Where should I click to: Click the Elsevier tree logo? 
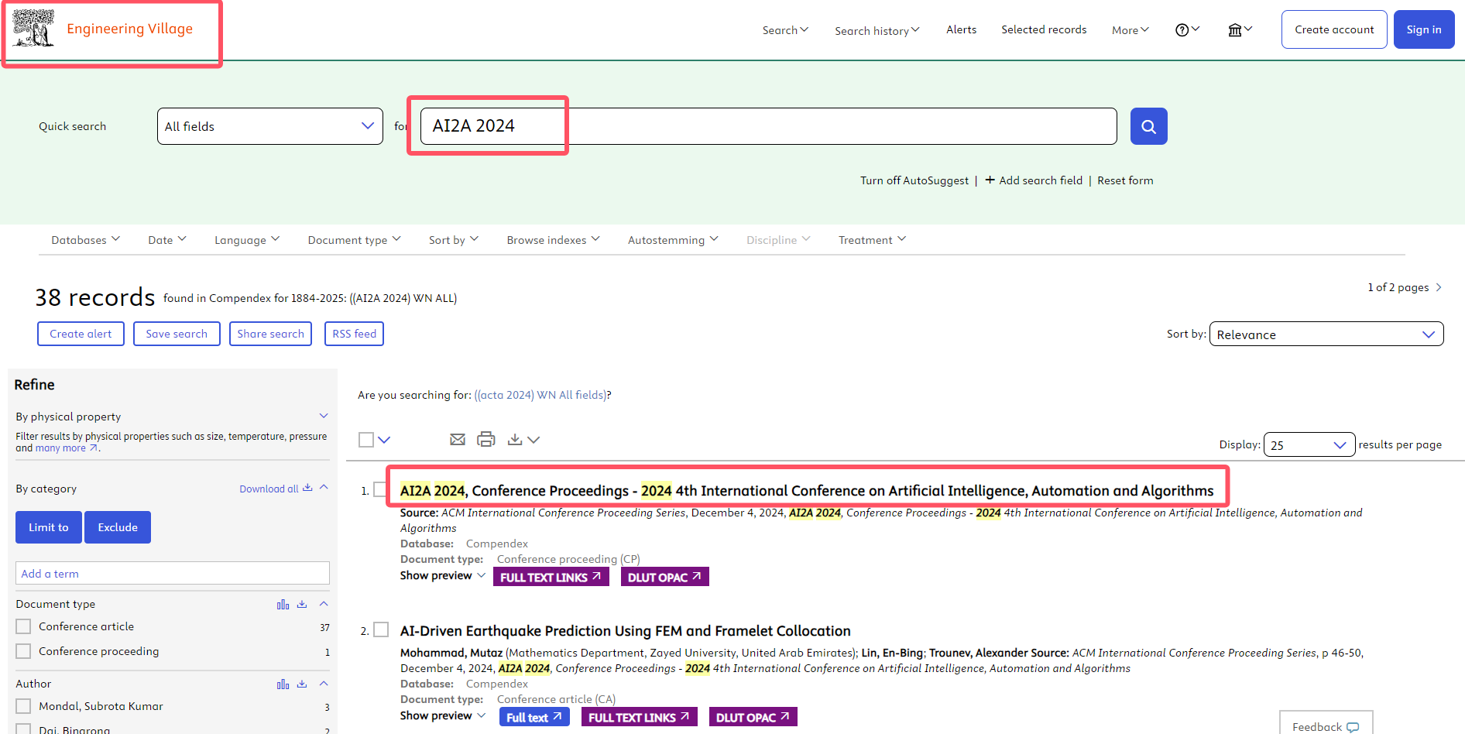coord(33,29)
